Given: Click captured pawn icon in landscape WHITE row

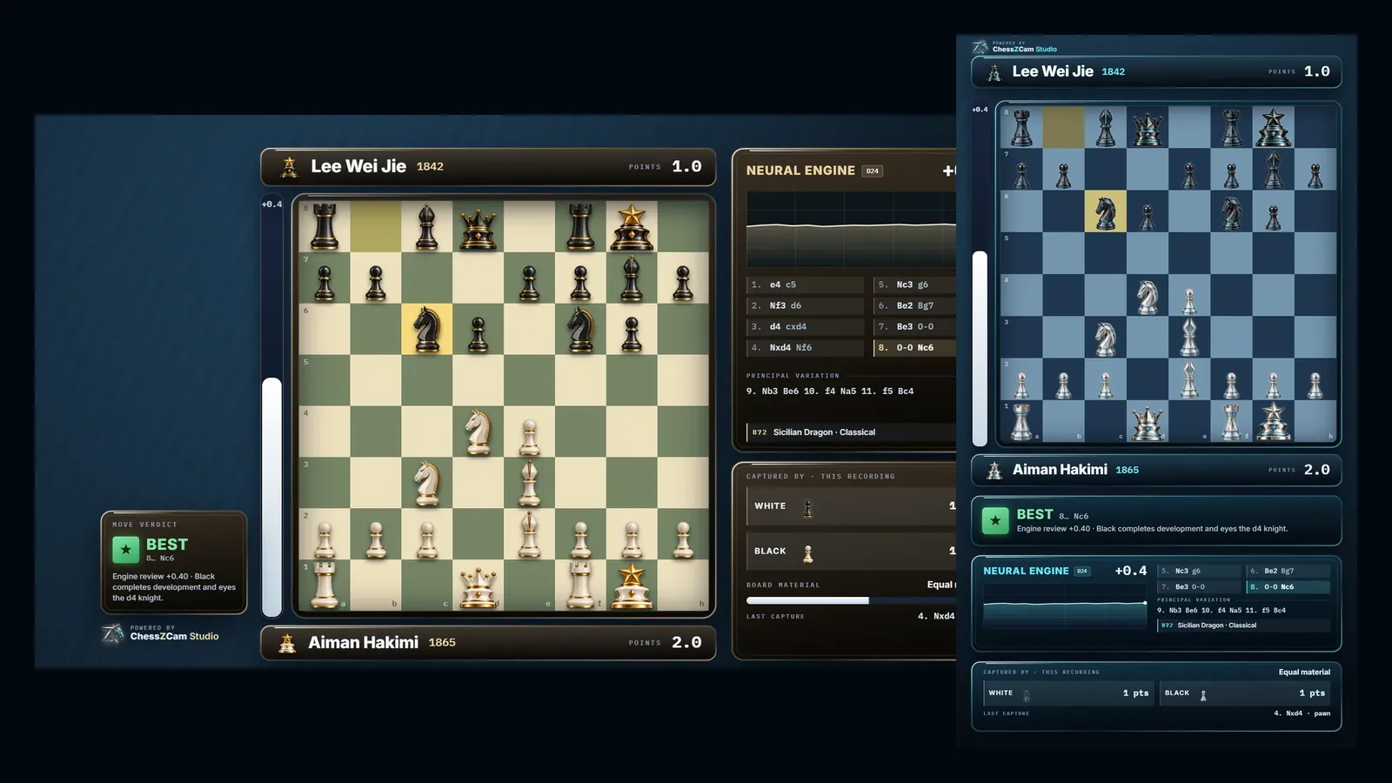Looking at the screenshot, I should [808, 507].
